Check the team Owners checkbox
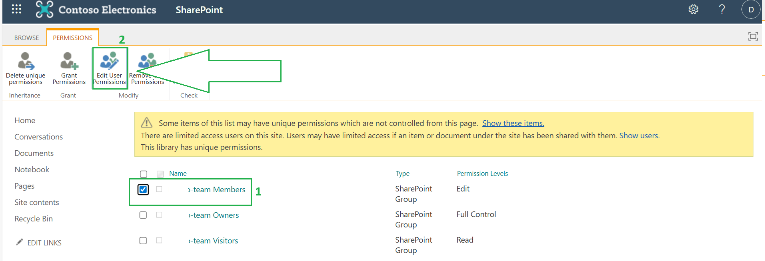Viewport: 765px width, 261px height. click(x=143, y=215)
